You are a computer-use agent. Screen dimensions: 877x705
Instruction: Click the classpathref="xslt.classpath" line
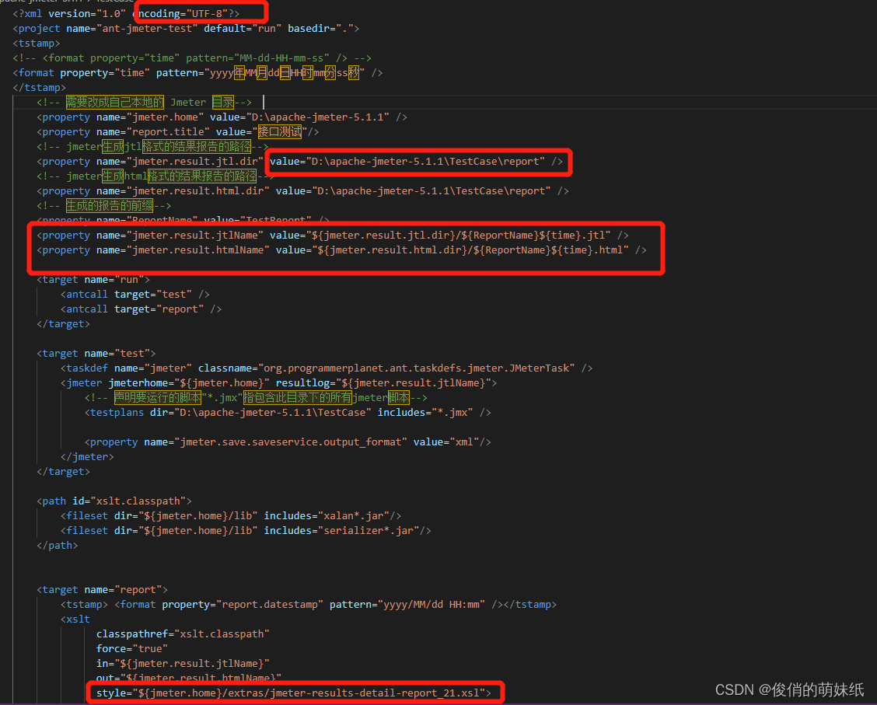[x=183, y=634]
